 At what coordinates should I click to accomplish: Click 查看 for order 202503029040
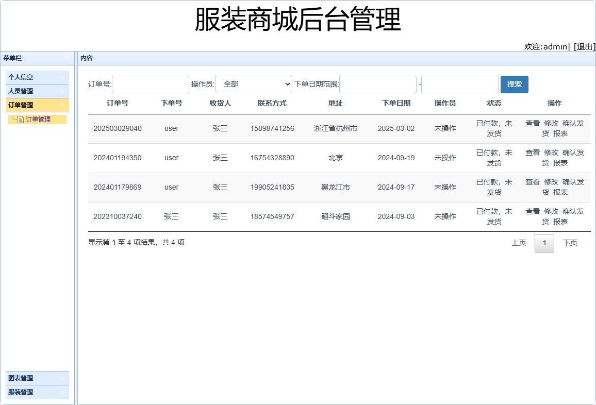pos(533,124)
